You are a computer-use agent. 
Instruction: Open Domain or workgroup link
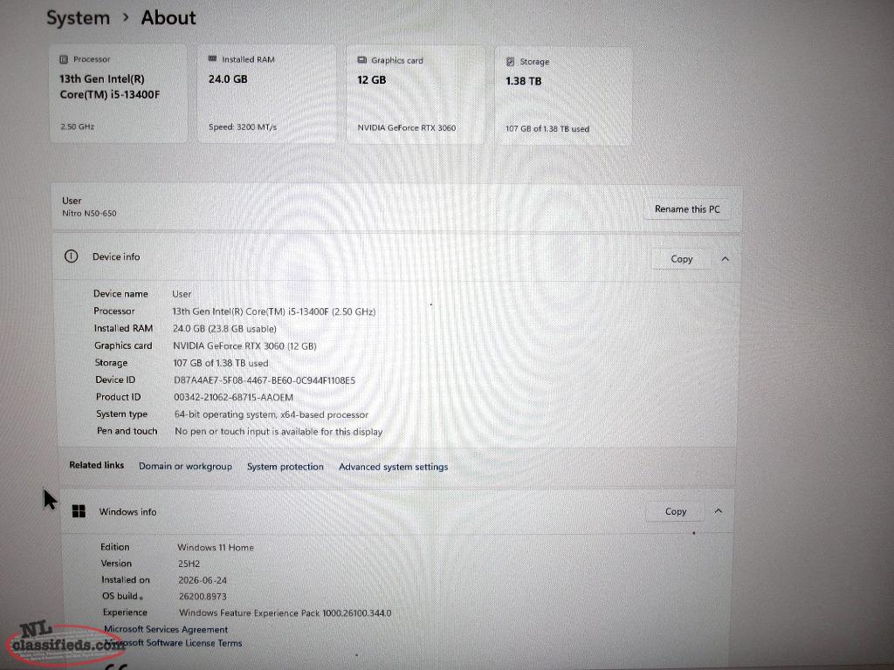[x=185, y=466]
